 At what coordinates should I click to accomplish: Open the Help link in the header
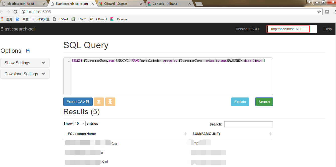pyautogui.click(x=328, y=29)
